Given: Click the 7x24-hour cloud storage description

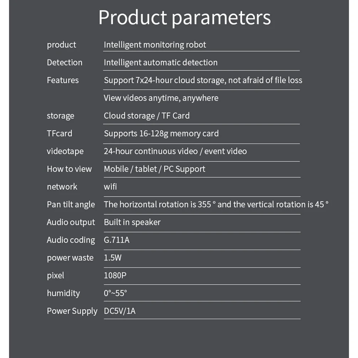Looking at the screenshot, I should click(x=203, y=80).
